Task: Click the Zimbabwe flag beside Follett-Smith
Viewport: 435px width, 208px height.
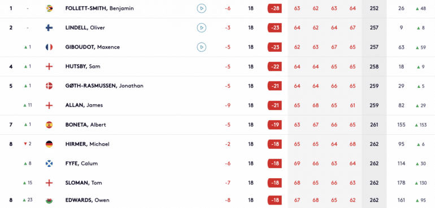Action: [x=49, y=8]
